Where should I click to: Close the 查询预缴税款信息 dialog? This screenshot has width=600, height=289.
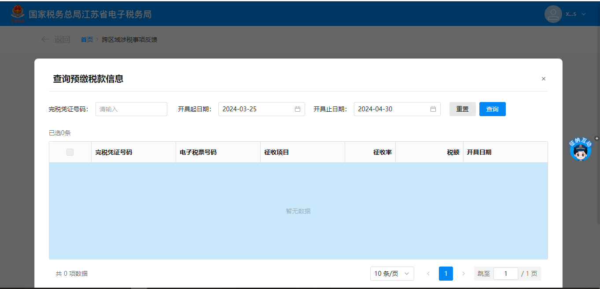(543, 79)
